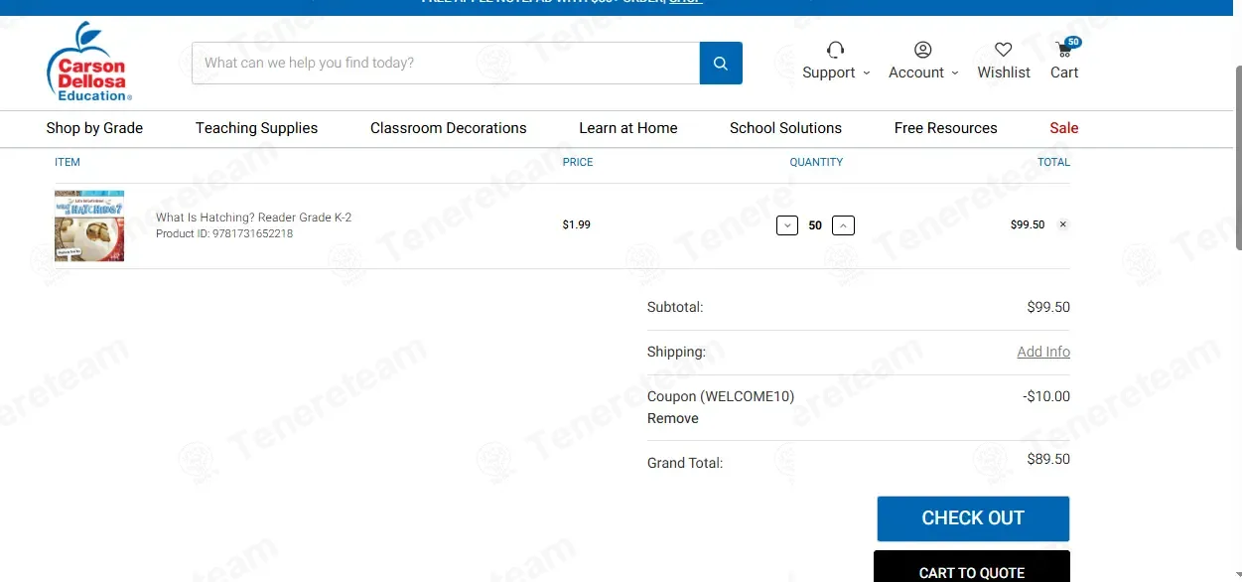
Task: Remove the What Is Hatching item
Action: tap(1062, 224)
